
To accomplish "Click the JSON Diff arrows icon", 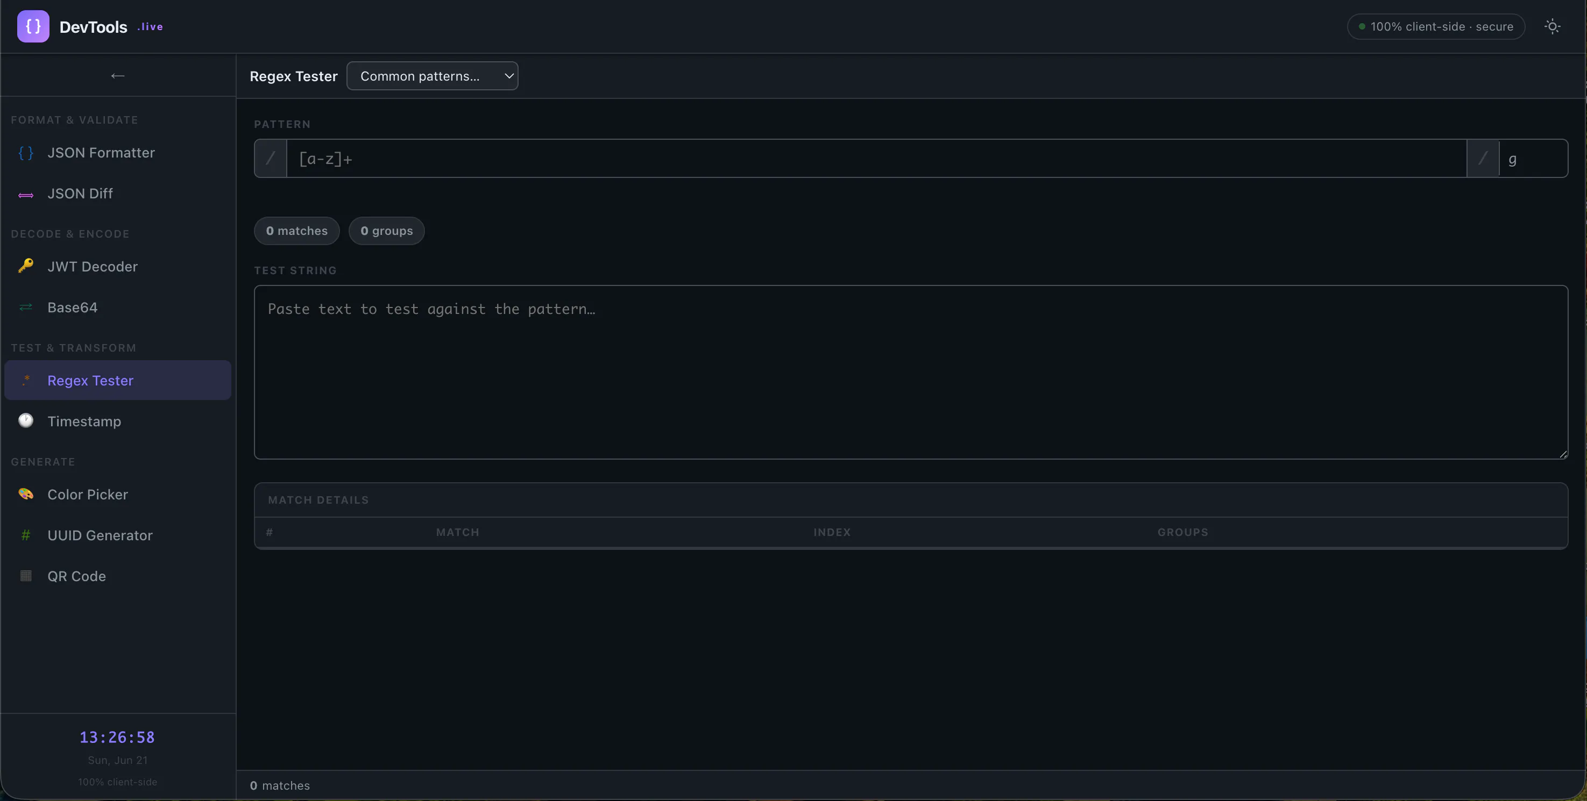I will 26,195.
